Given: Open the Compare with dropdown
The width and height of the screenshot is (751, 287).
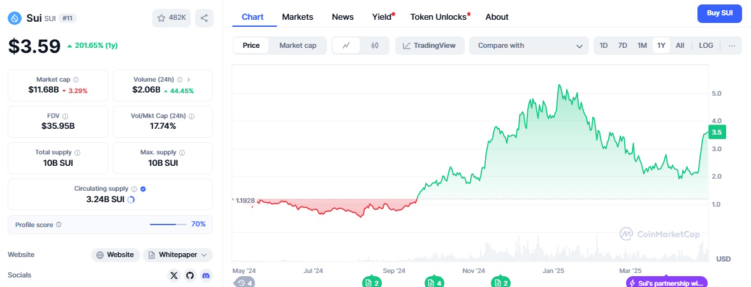Looking at the screenshot, I should 529,45.
